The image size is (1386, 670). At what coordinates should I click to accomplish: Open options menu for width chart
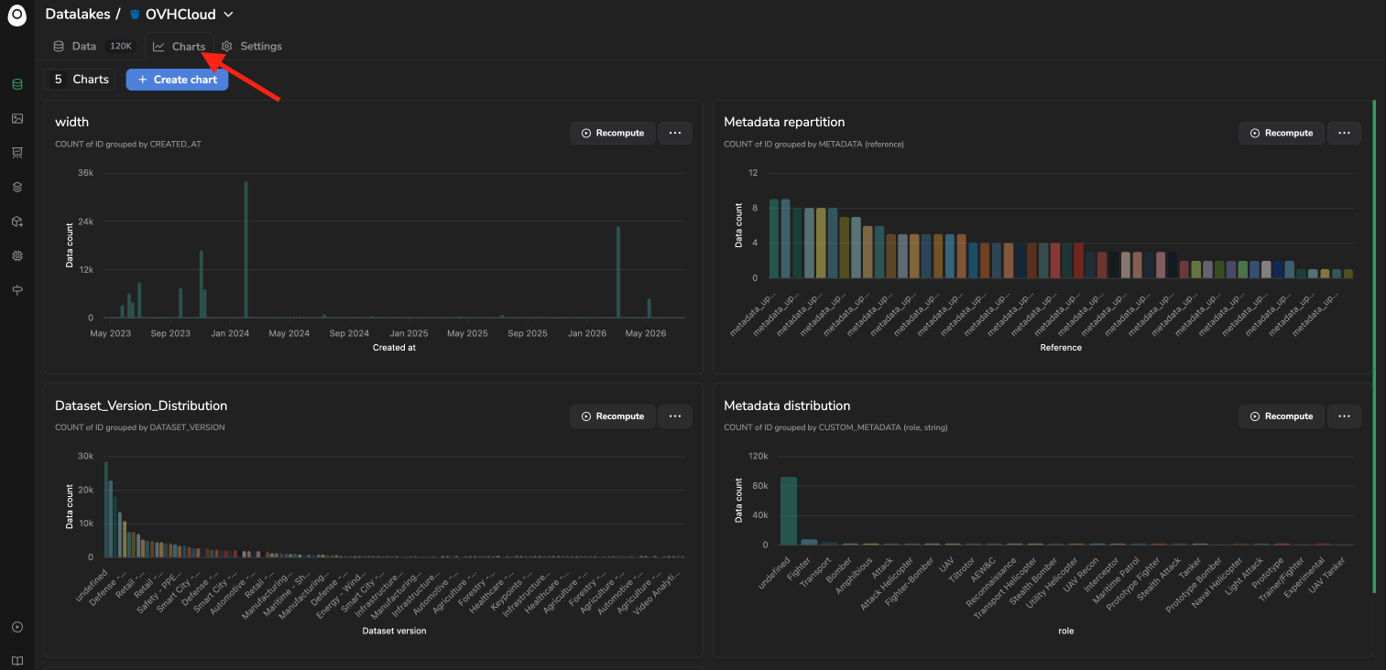tap(675, 133)
